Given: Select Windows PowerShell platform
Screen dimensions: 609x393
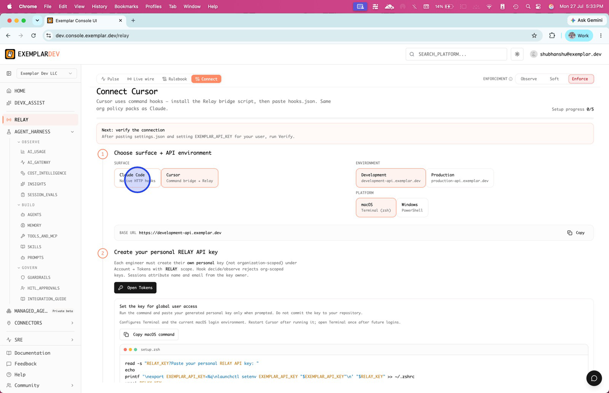Looking at the screenshot, I should coord(412,207).
